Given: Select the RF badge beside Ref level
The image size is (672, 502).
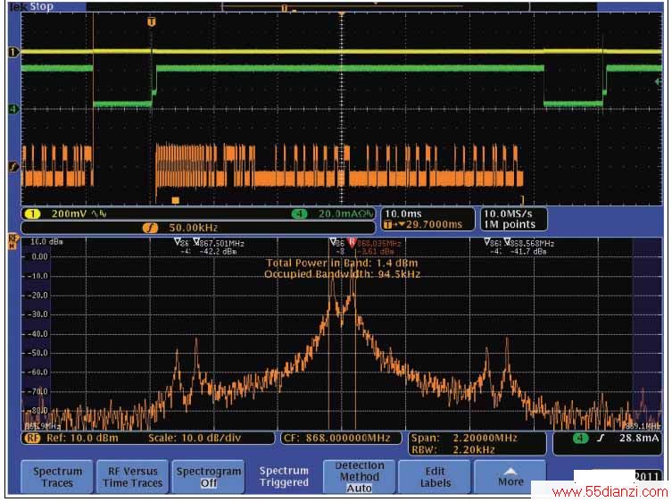Looking at the screenshot, I should pos(33,438).
